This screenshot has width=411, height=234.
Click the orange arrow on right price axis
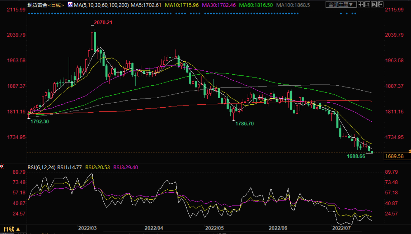410,151
